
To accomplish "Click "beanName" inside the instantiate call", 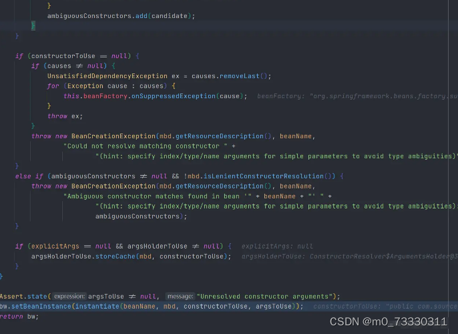I will (139, 306).
